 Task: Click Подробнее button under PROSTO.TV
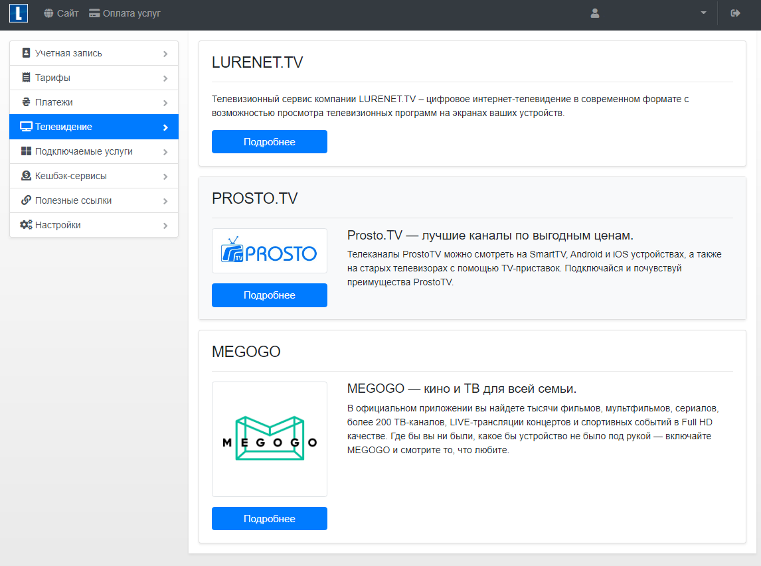[270, 295]
